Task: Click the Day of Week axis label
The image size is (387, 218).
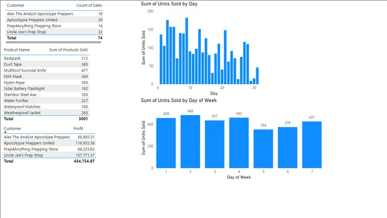Action: (239, 177)
